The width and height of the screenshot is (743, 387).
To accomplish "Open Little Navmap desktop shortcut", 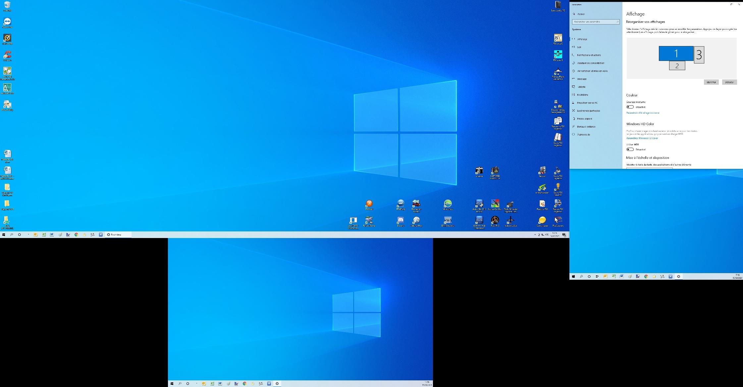I will pyautogui.click(x=416, y=220).
